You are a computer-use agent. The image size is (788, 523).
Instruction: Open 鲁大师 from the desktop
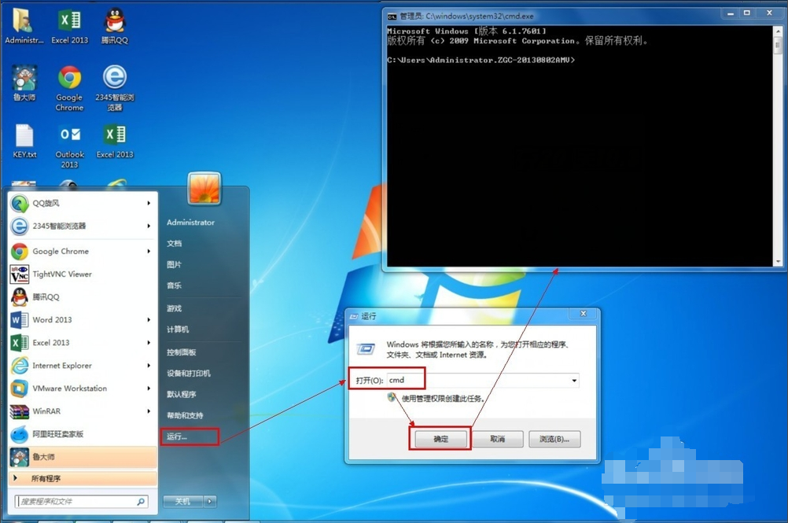[x=24, y=79]
